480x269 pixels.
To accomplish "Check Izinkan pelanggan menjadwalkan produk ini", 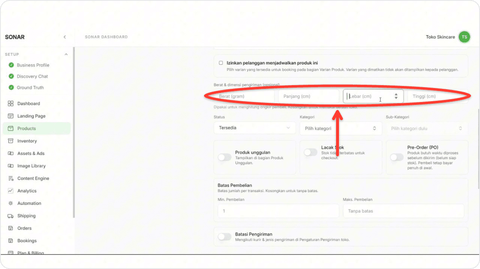I will click(x=221, y=63).
